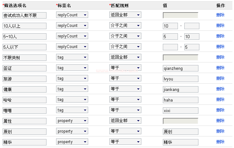Open tag dropdown in 旅游 row
This screenshot has width=234, height=148.
[72, 78]
